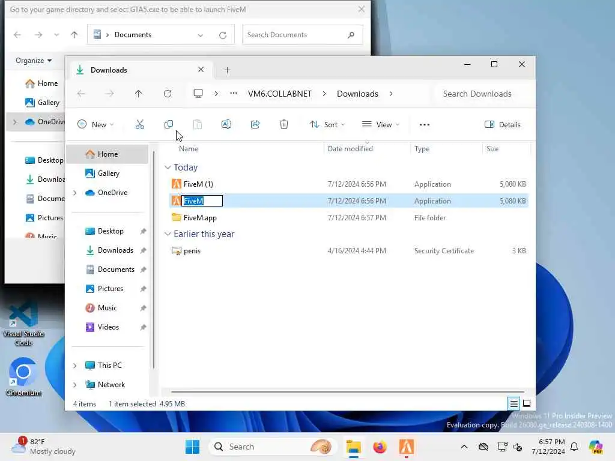Show hidden system tray icons

(464, 447)
